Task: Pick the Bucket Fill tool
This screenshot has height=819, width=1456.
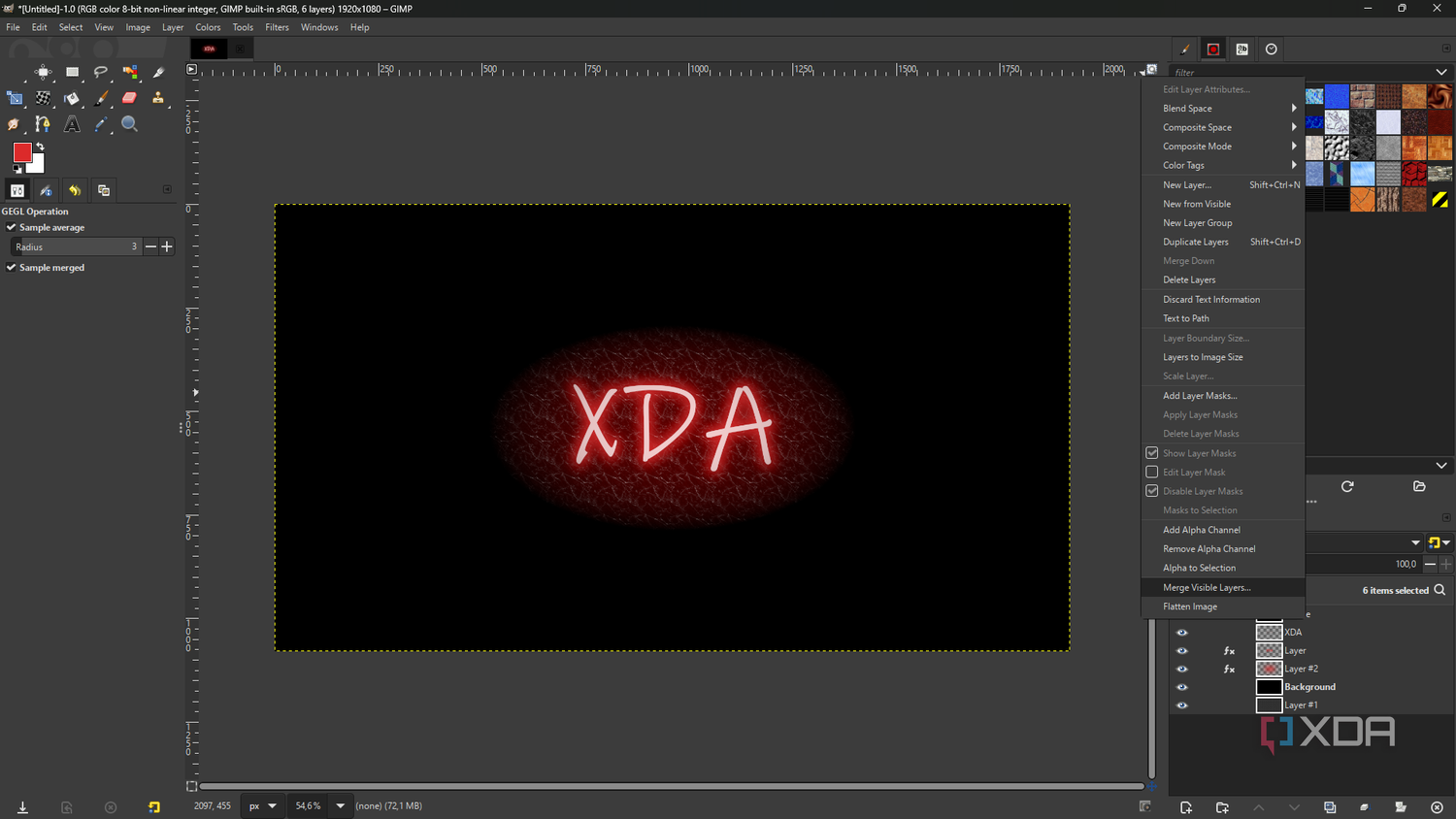Action: 72,98
